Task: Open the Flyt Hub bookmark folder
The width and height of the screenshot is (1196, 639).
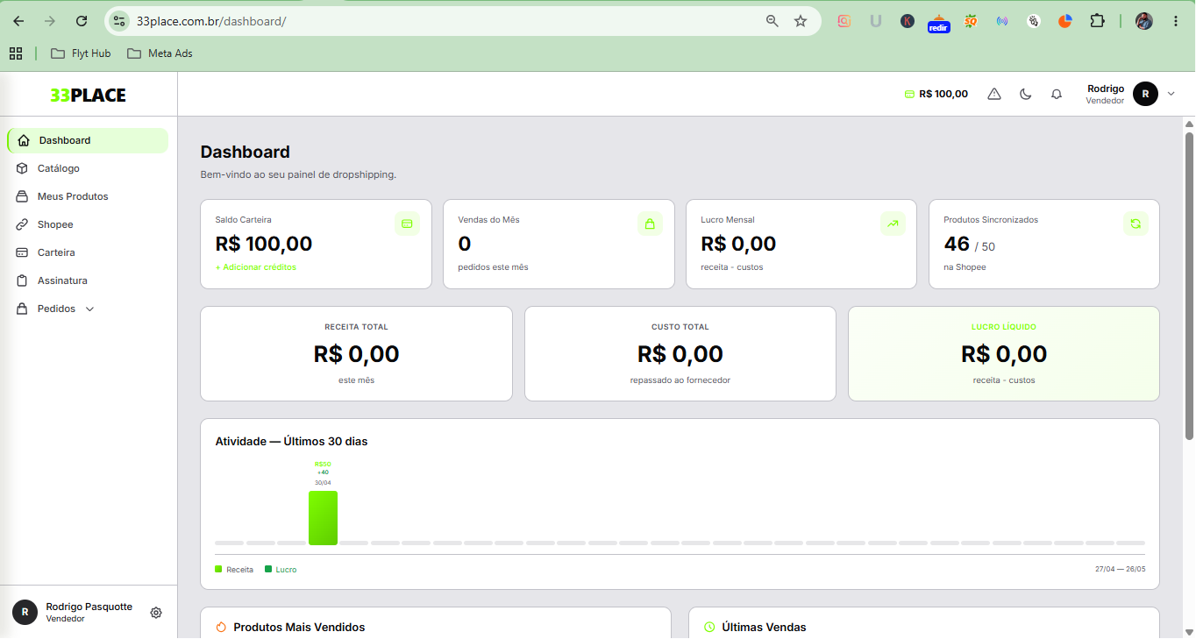Action: coord(81,53)
